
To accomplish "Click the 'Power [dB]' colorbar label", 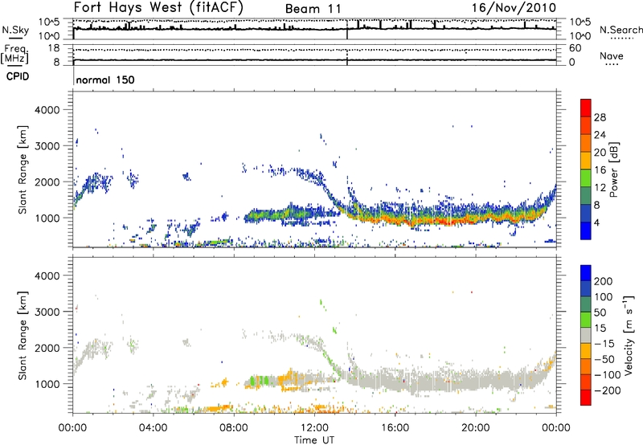I will tap(614, 169).
